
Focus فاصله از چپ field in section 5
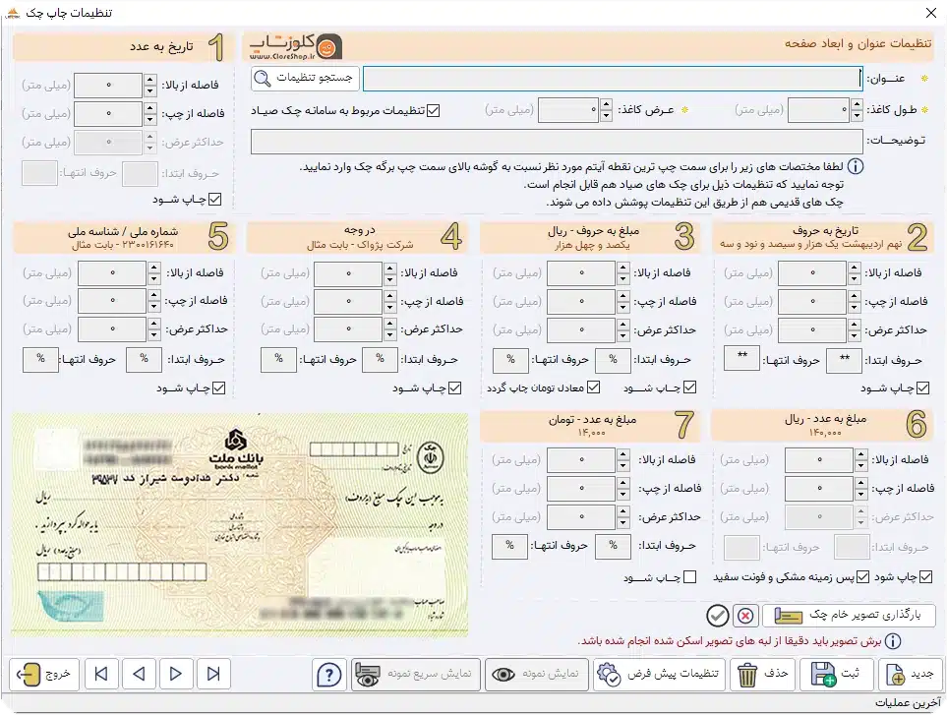tap(112, 301)
